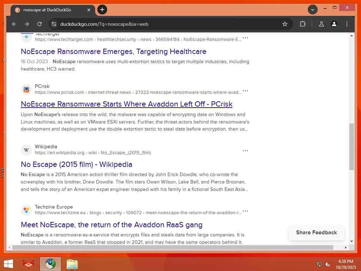
Task: Open Chrome's three-dot menu
Action: [347, 24]
